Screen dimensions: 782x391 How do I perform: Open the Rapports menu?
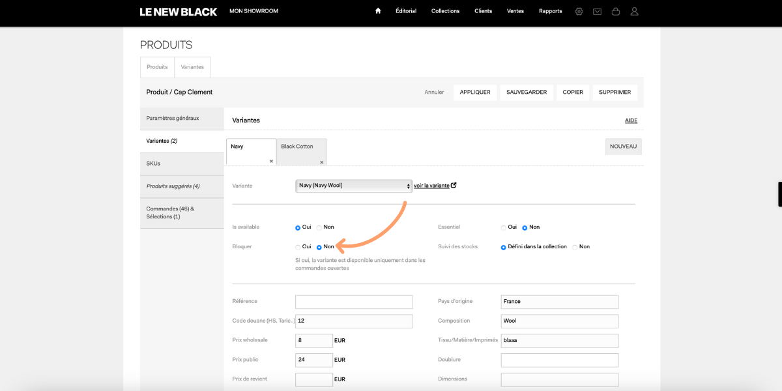(551, 11)
